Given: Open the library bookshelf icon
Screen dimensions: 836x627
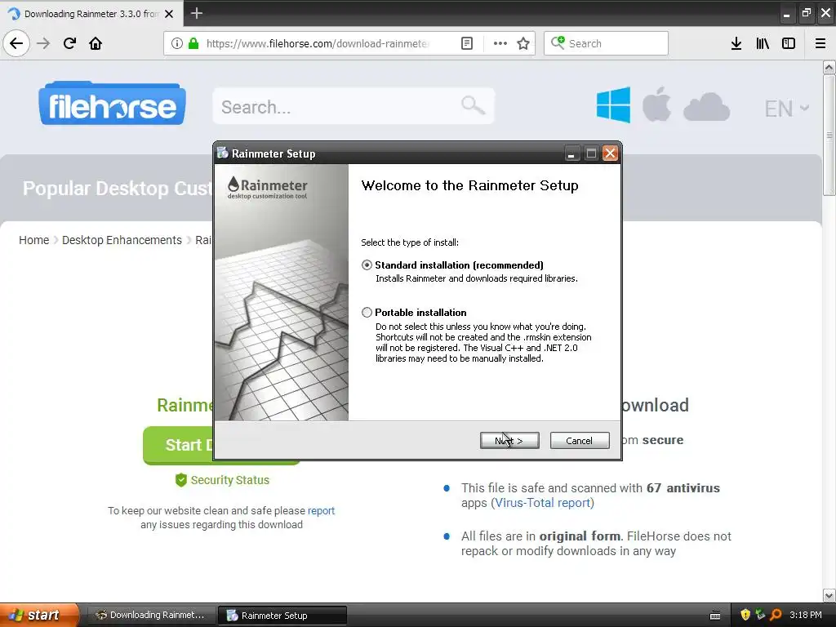Looking at the screenshot, I should point(763,43).
